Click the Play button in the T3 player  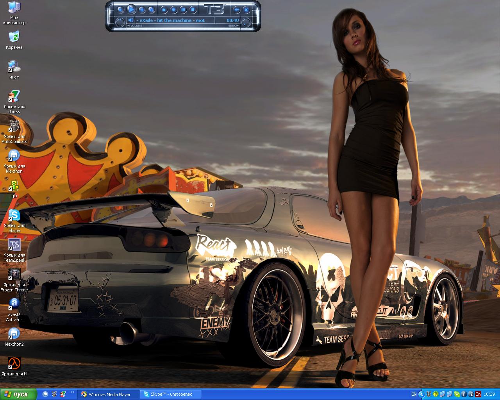click(131, 9)
